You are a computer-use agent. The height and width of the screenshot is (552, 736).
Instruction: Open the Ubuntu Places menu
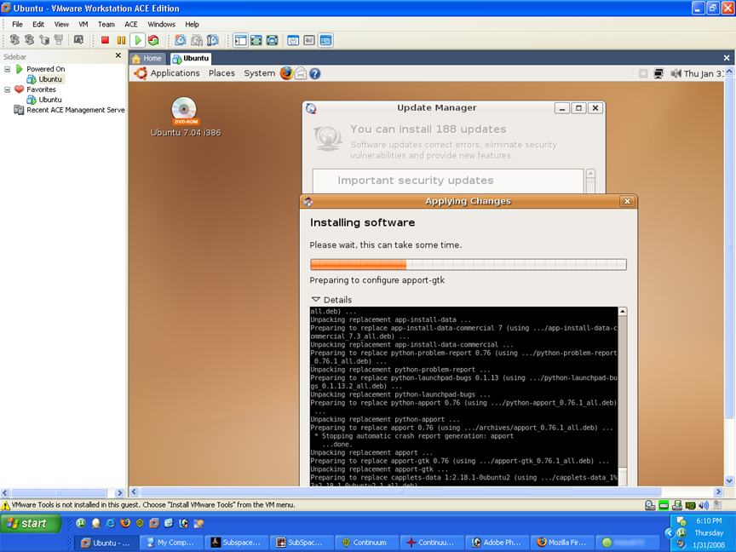pos(221,73)
